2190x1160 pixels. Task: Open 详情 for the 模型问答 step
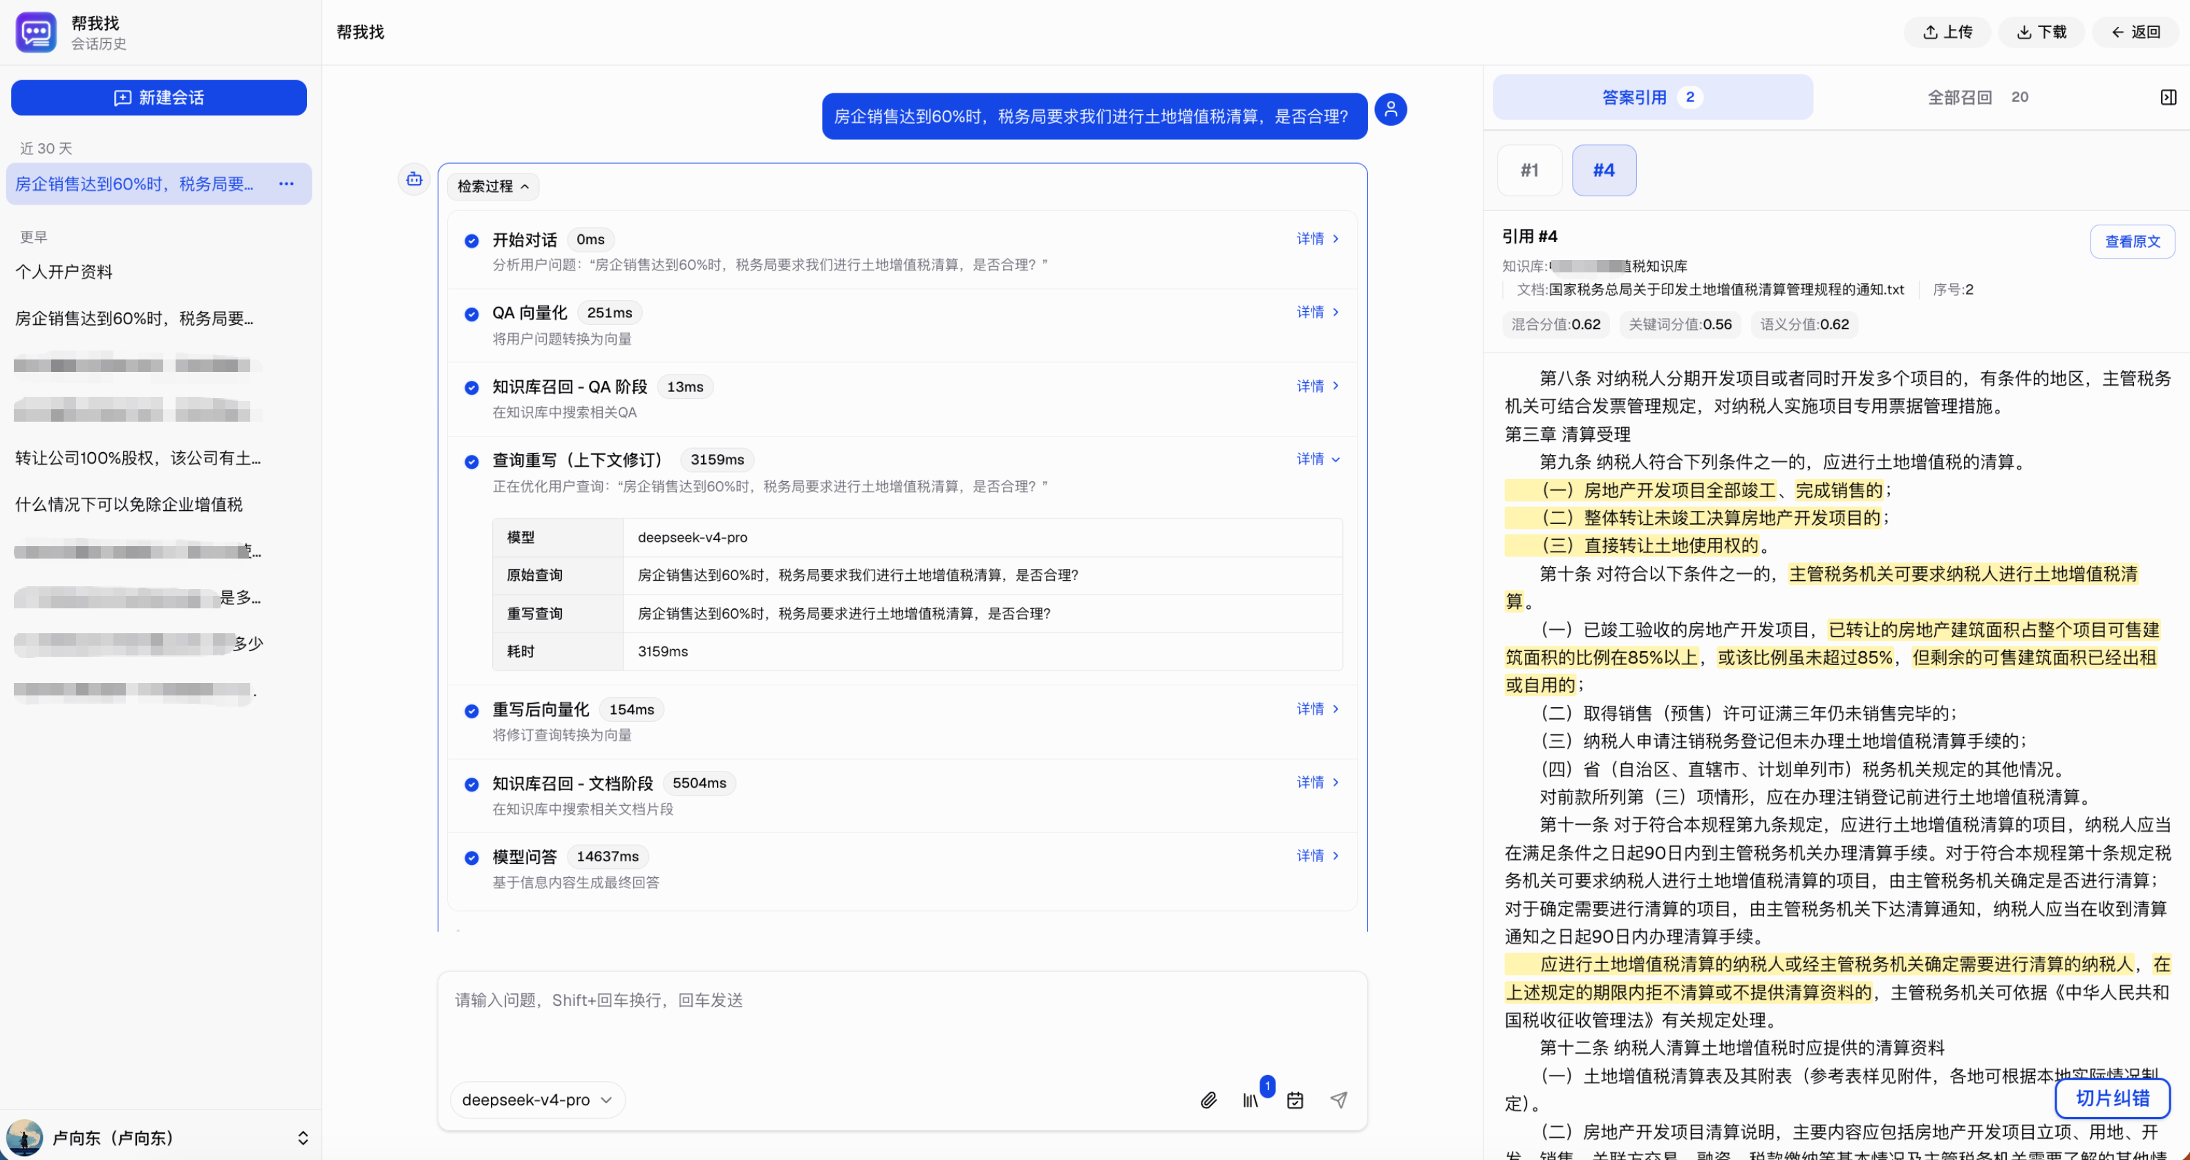coord(1318,856)
